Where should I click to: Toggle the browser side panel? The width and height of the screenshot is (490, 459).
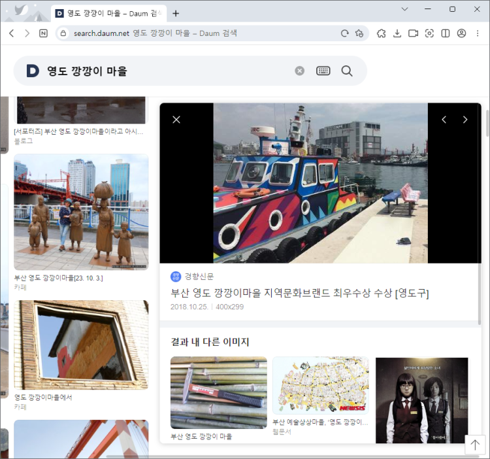point(446,33)
